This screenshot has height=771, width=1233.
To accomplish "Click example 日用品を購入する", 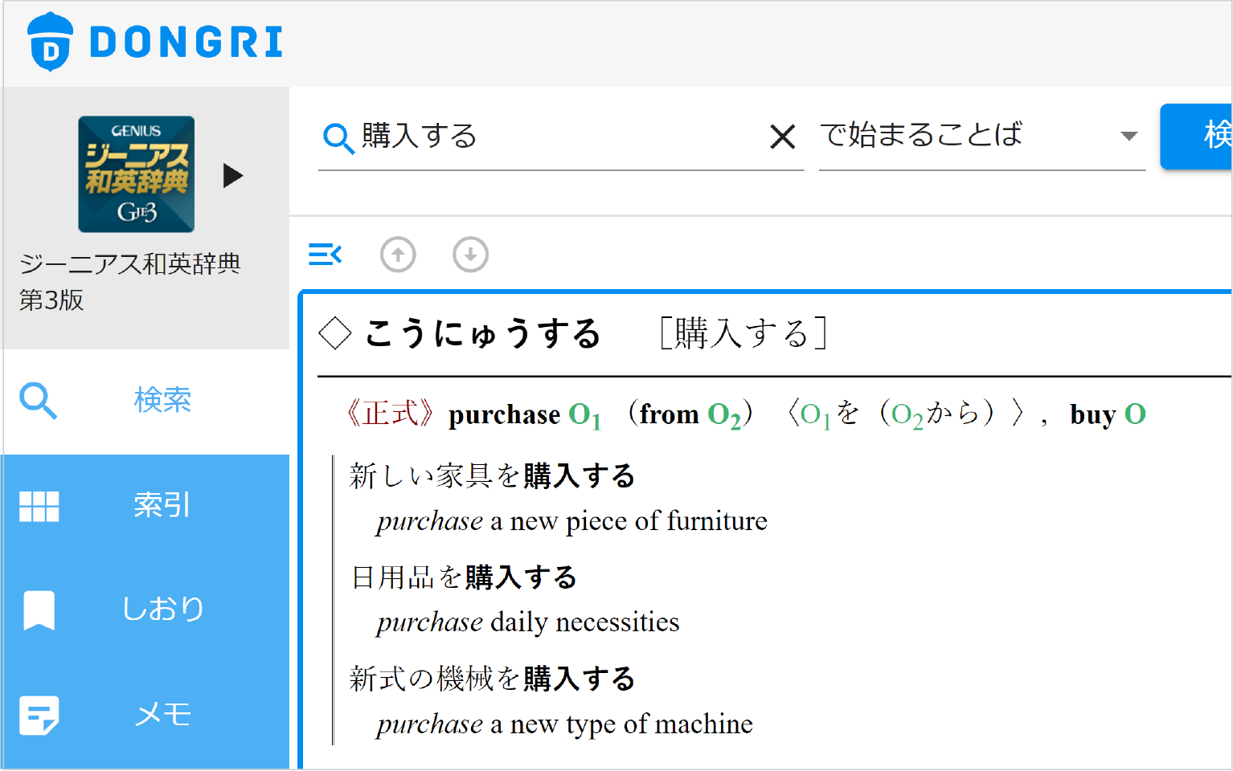I will (464, 577).
